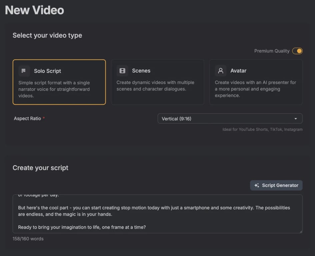The width and height of the screenshot is (315, 256).
Task: Choose the Scenes title
Action: [x=141, y=71]
